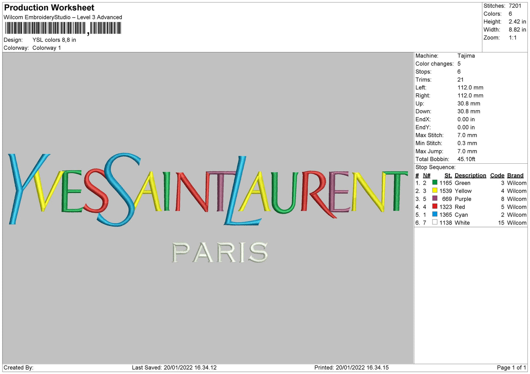Click the Max Stitch label
The height and width of the screenshot is (374, 530).
coord(429,135)
